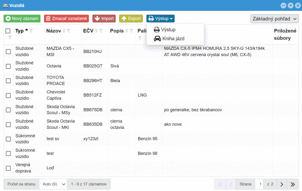Click the filter icon in Popis column
This screenshot has height=191, width=302.
pos(131,31)
